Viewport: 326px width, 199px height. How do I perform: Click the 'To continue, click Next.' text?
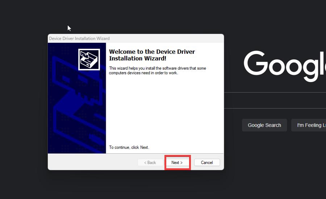pos(129,147)
